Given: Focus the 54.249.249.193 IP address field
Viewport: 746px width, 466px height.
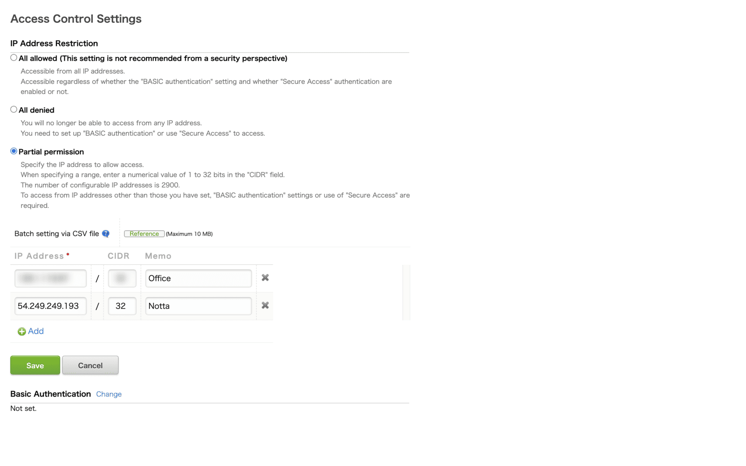Looking at the screenshot, I should coord(50,306).
